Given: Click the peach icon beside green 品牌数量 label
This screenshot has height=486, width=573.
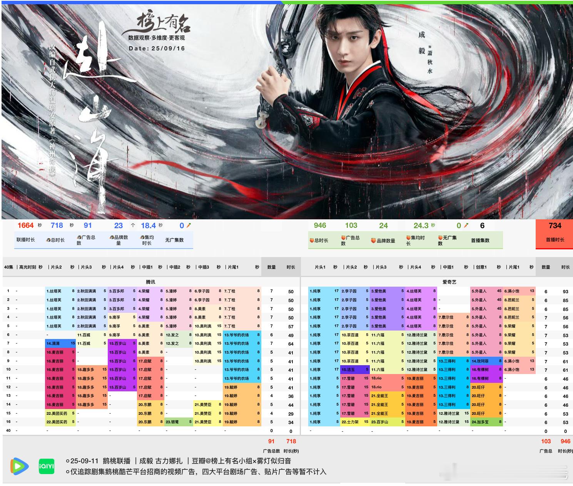Looking at the screenshot, I should pyautogui.click(x=373, y=240).
